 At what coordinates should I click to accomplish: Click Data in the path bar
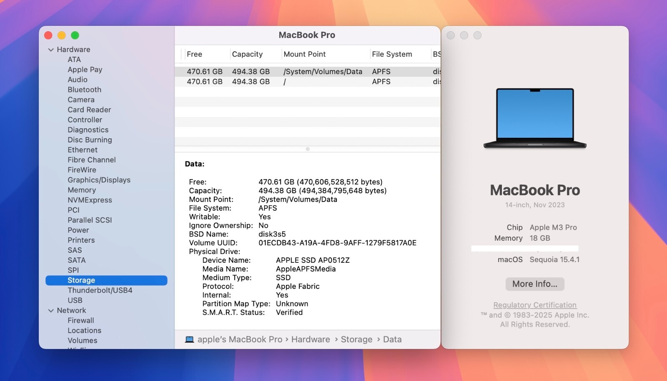pos(392,339)
